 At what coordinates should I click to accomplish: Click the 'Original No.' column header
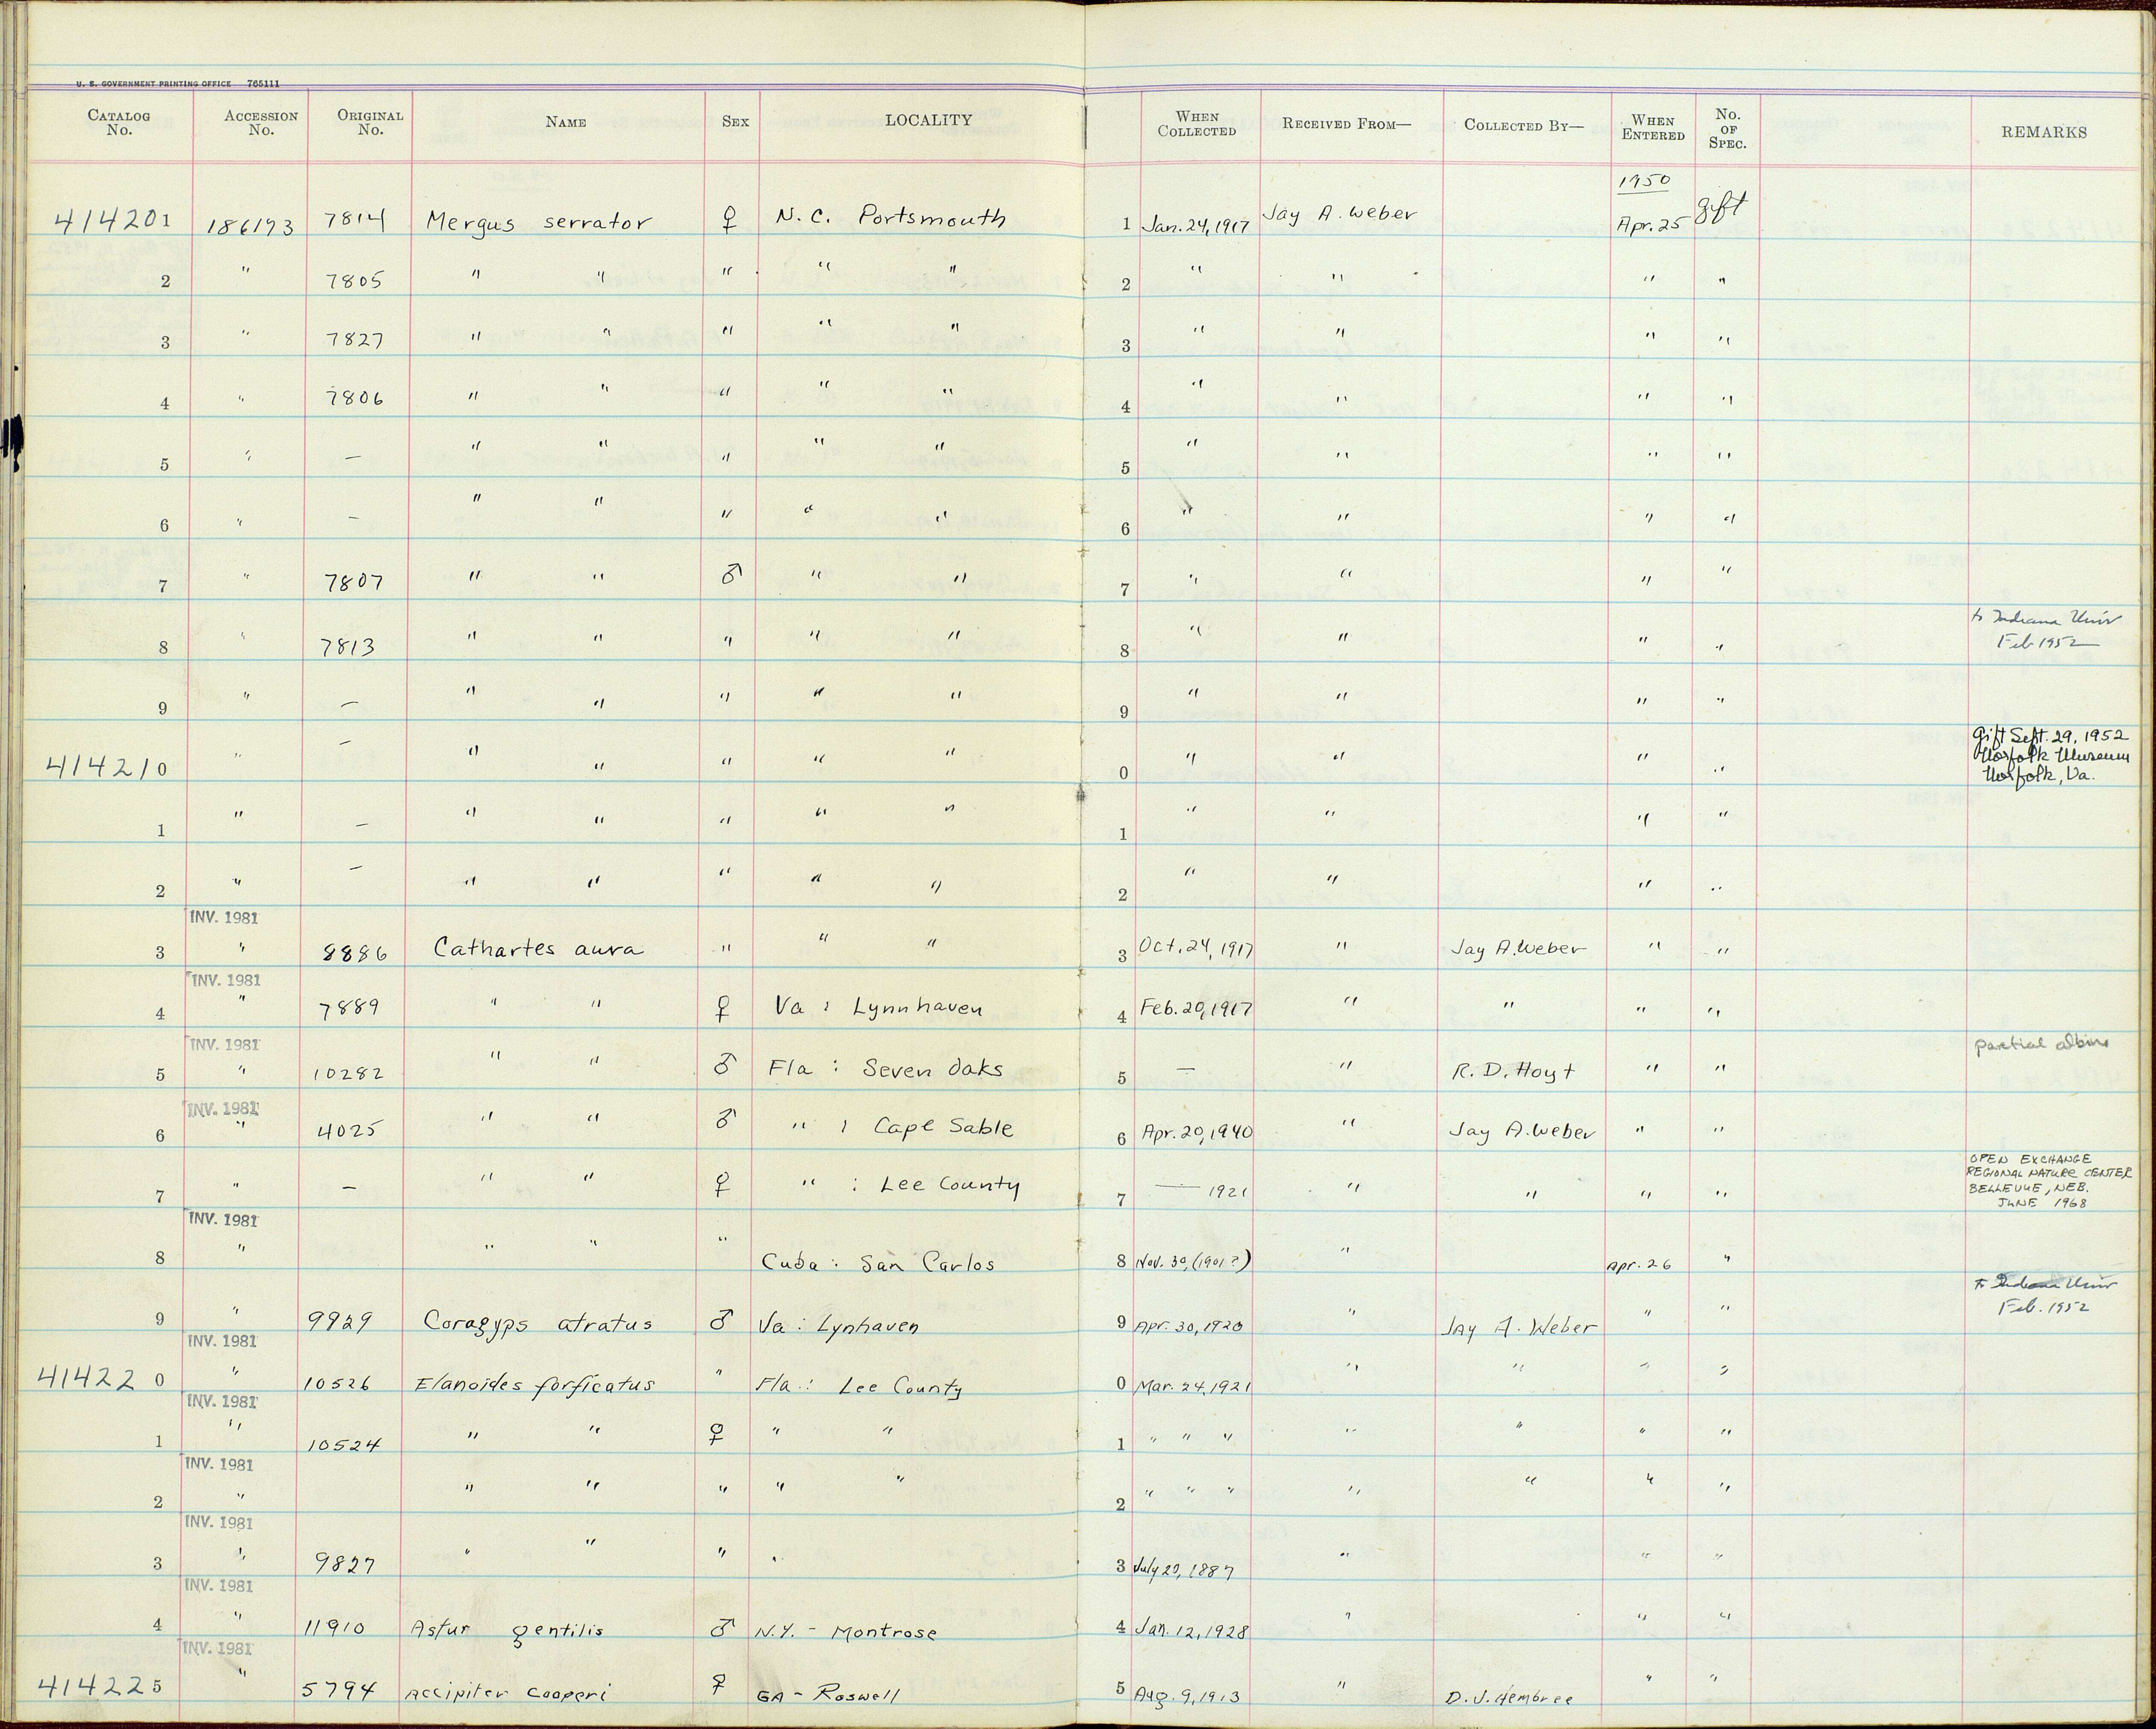370,122
